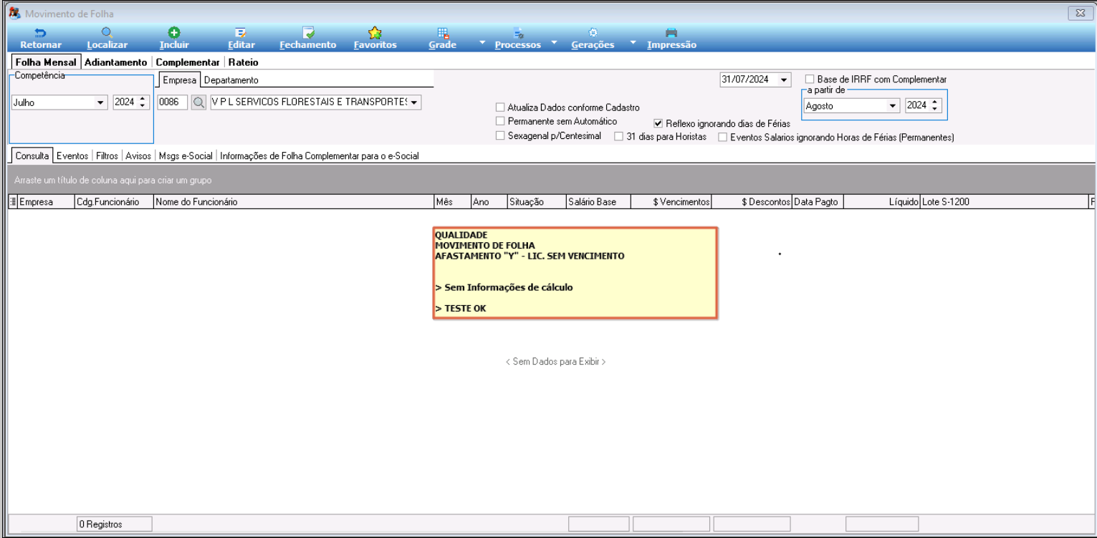The width and height of the screenshot is (1097, 538).
Task: Expand the Grade dropdown arrow
Action: 482,43
